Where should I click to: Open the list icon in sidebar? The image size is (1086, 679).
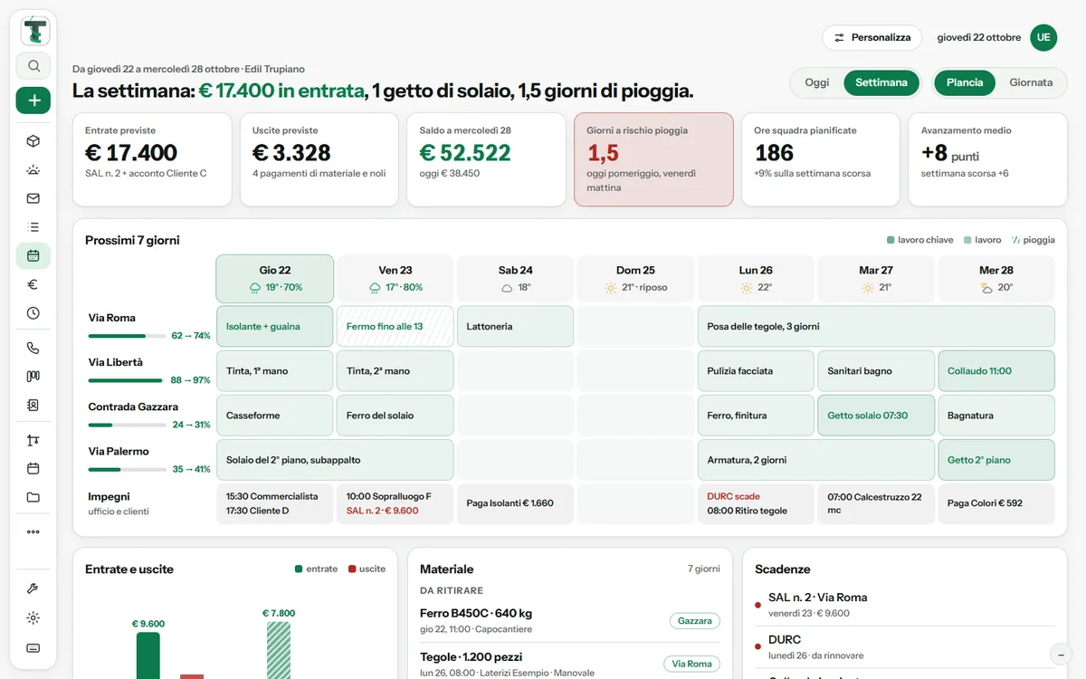33,227
